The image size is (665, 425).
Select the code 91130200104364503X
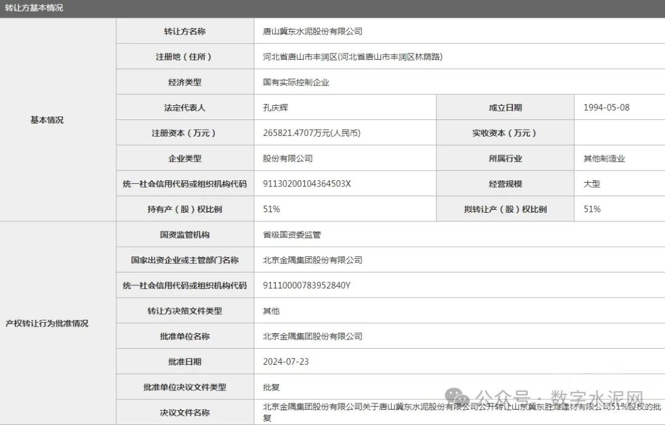(x=307, y=184)
